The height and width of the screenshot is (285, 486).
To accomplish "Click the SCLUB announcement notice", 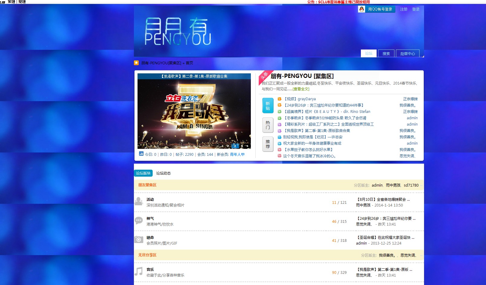I will click(x=339, y=2).
